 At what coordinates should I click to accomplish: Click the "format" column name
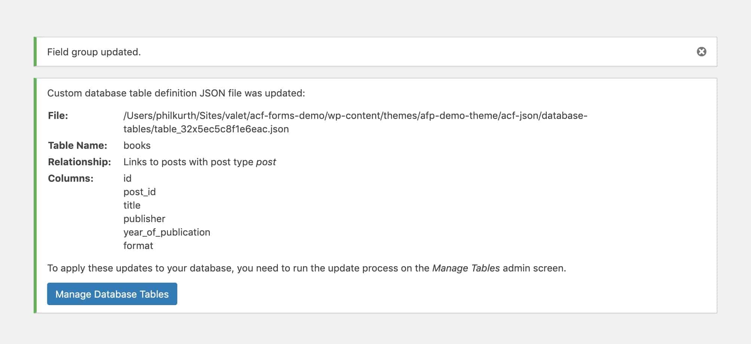click(138, 246)
